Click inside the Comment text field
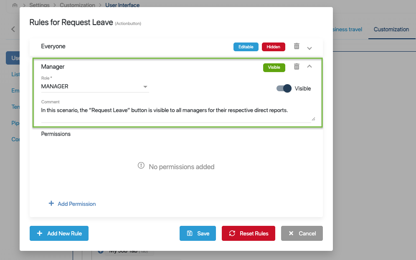Screen dimensions: 416x260 coord(176,113)
